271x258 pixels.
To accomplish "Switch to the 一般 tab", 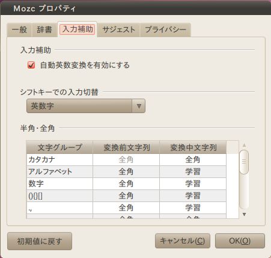I will pos(19,30).
